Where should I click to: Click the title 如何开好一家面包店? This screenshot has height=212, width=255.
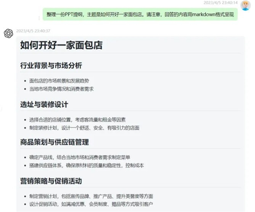pos(61,45)
